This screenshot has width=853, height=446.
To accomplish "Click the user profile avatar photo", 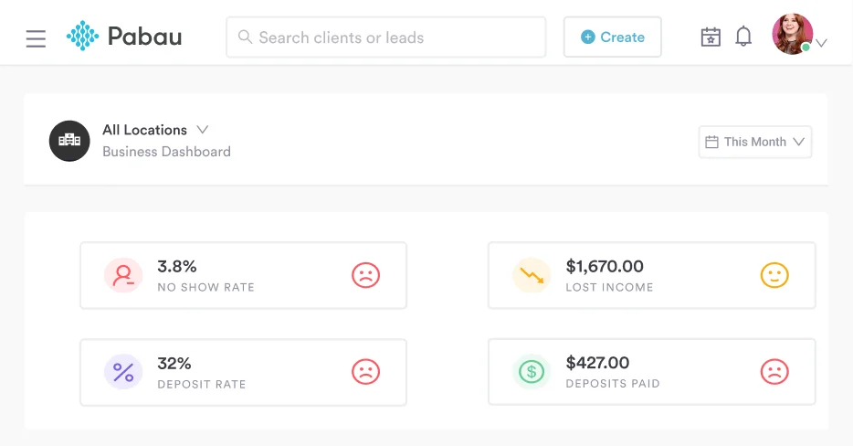I will [x=791, y=35].
